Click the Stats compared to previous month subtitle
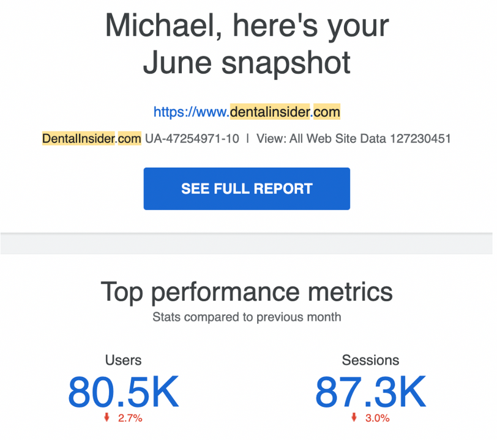This screenshot has width=497, height=440. [247, 317]
